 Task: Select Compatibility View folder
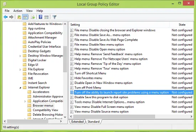pyautogui.click(x=46, y=110)
